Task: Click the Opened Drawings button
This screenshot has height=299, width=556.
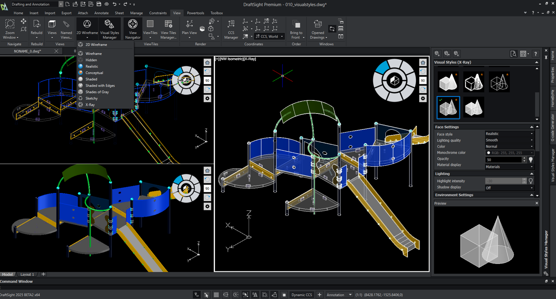Action: tap(318, 29)
